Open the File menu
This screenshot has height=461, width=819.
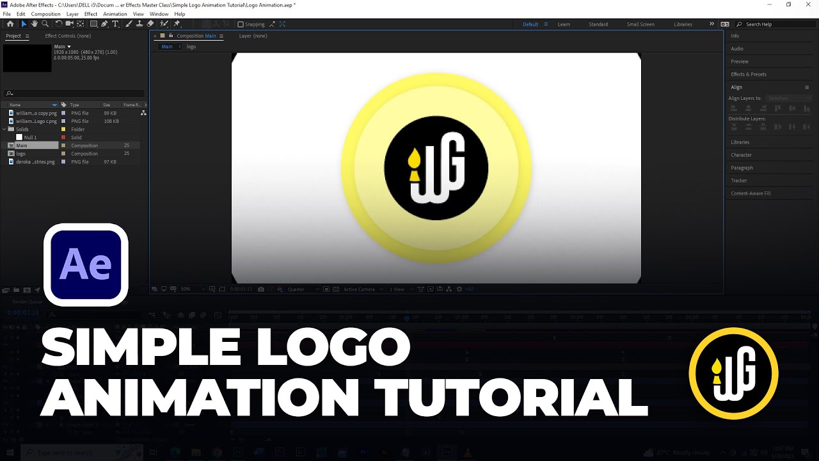[6, 14]
